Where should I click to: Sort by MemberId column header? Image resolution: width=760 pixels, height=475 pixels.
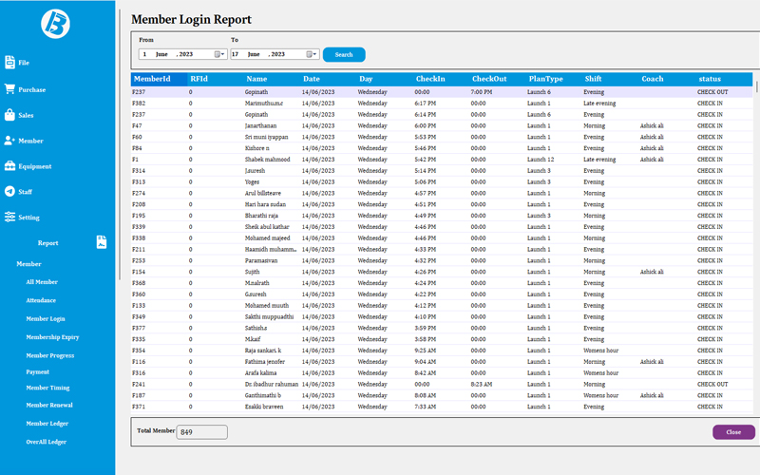159,79
